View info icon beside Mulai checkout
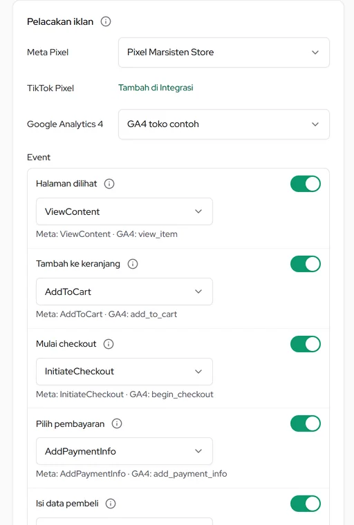 pyautogui.click(x=109, y=344)
